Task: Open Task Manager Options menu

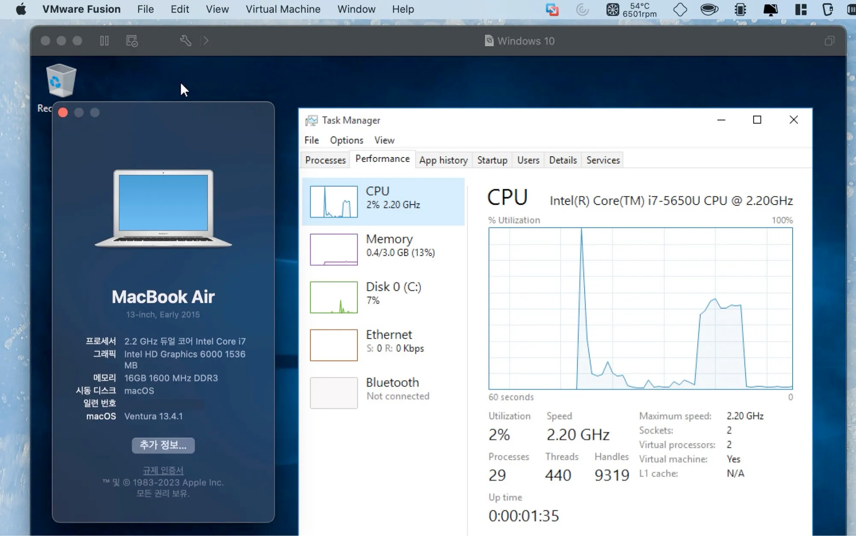Action: (x=347, y=140)
